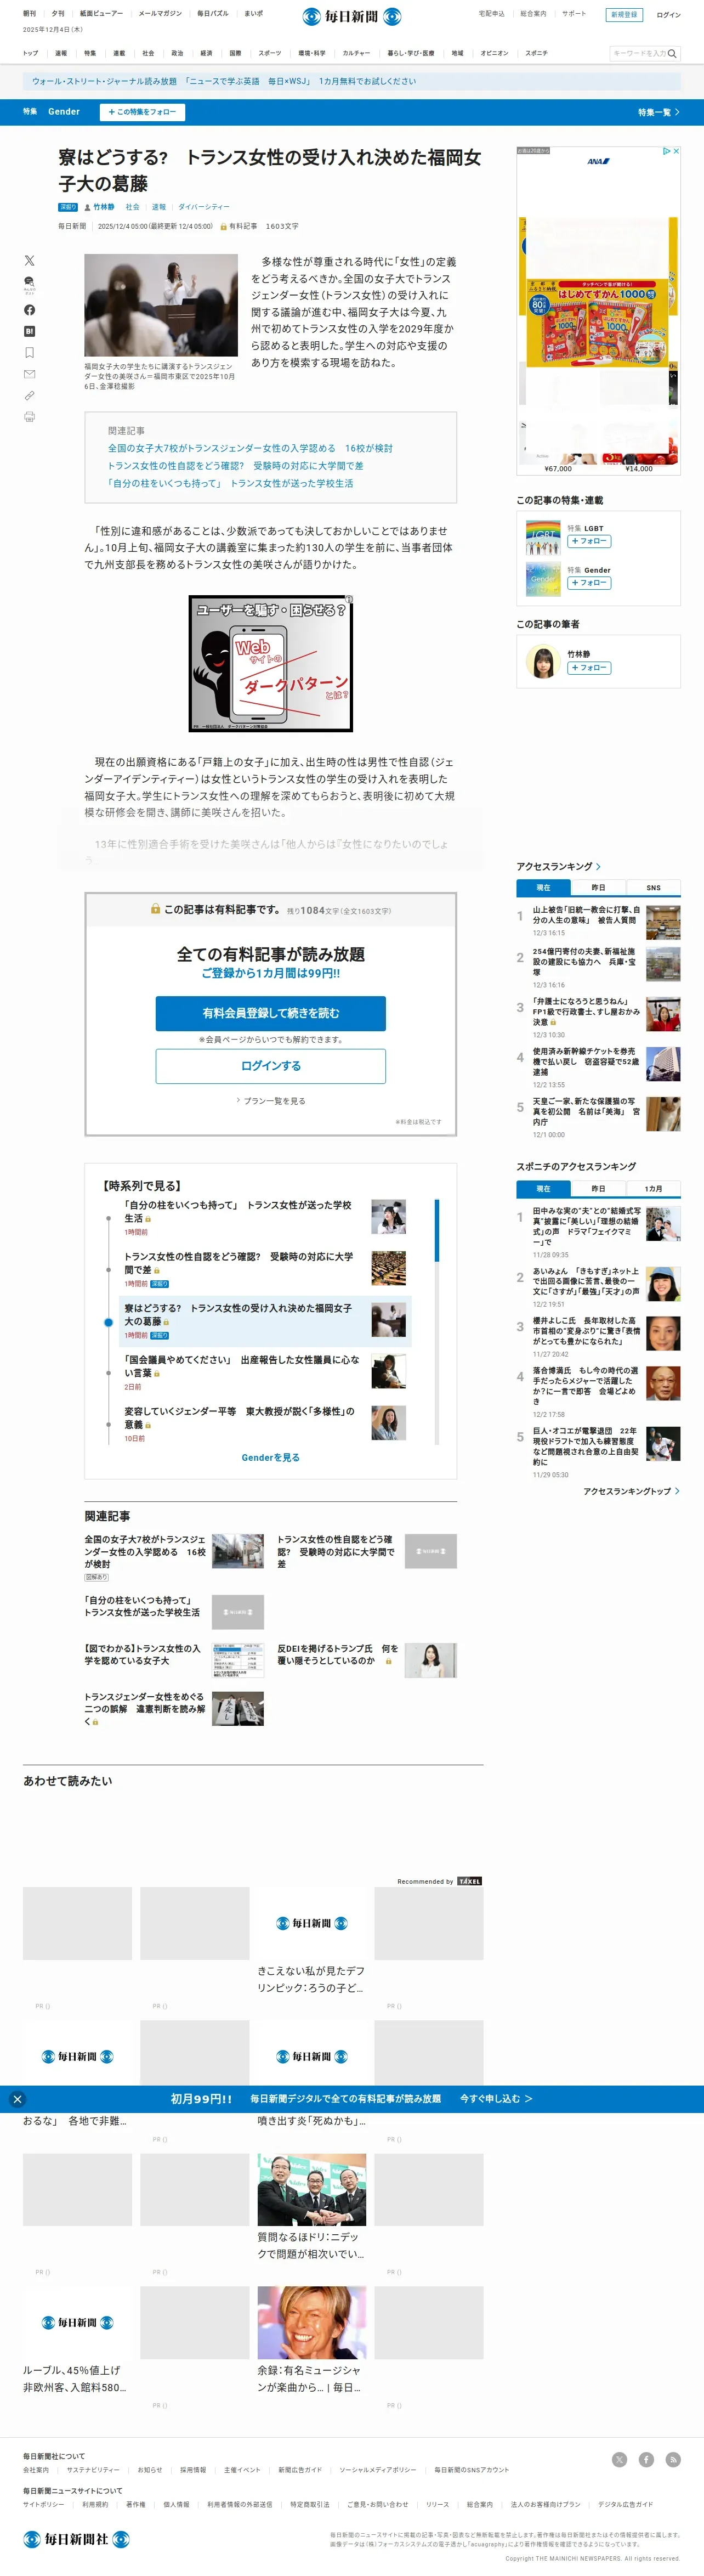The height and width of the screenshot is (2576, 704).
Task: Close the ANA ad with the X icon
Action: point(676,151)
